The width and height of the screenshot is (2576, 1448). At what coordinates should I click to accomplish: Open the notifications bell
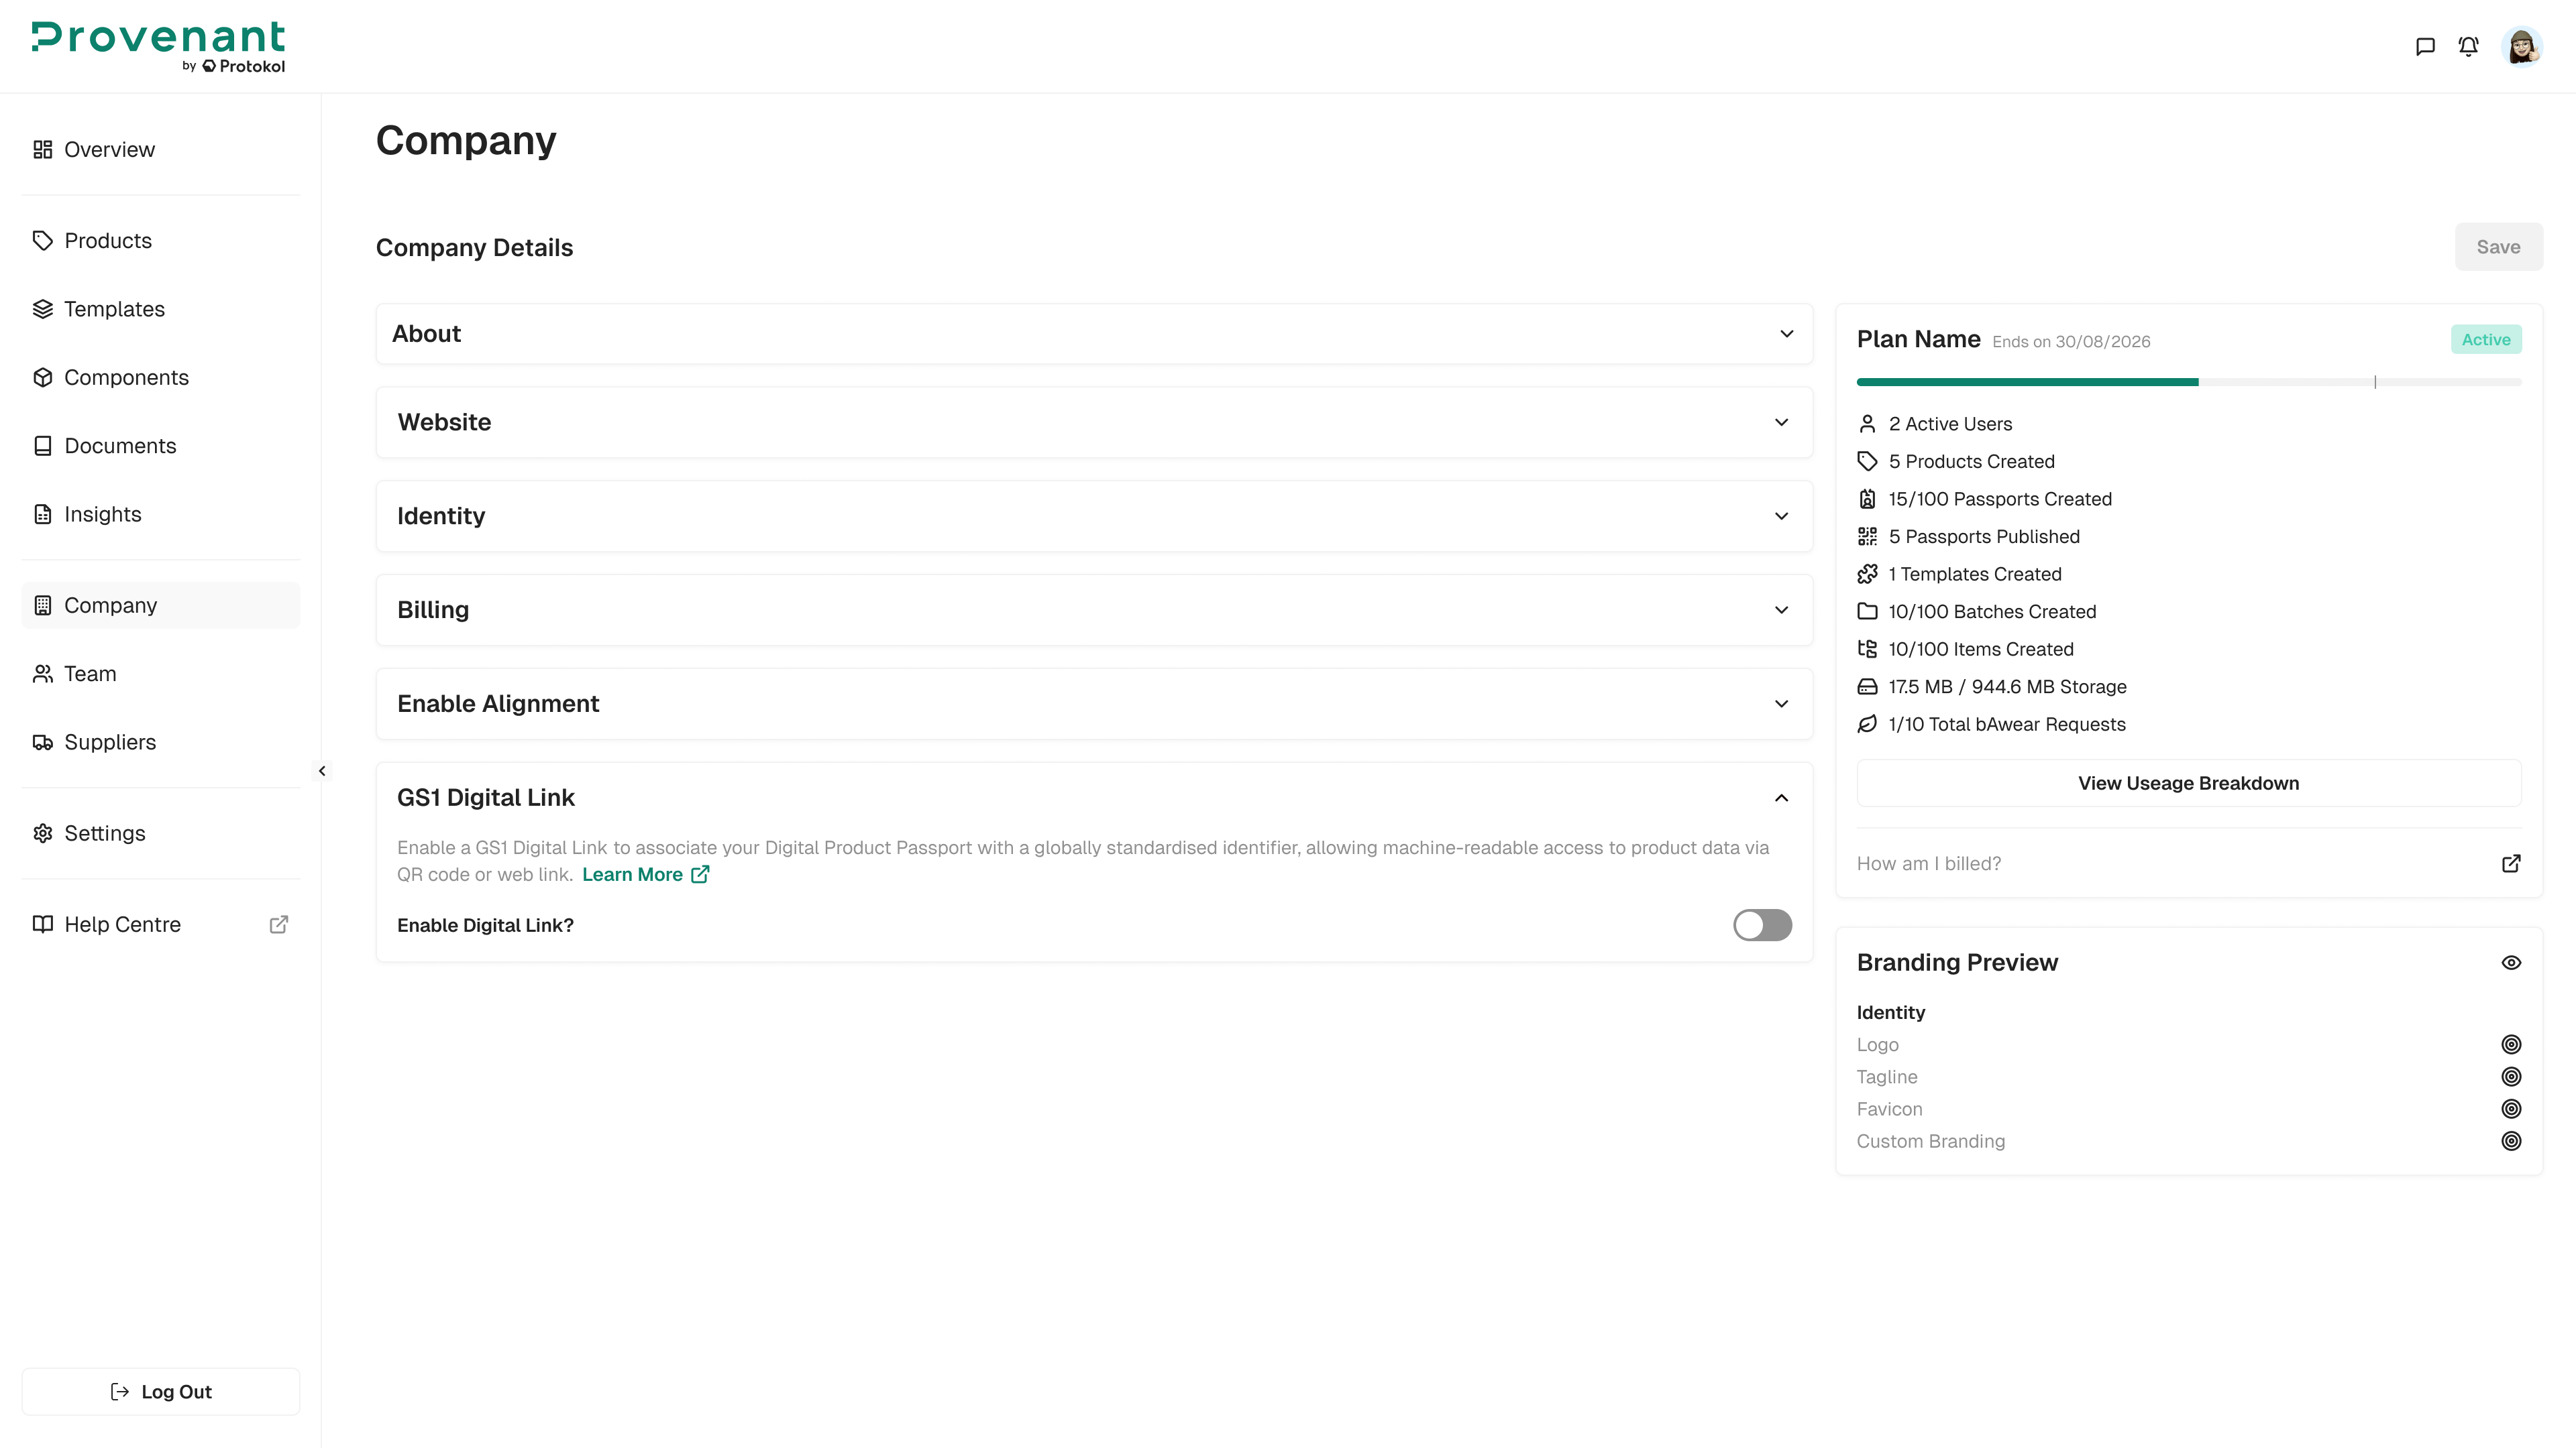(x=2468, y=46)
